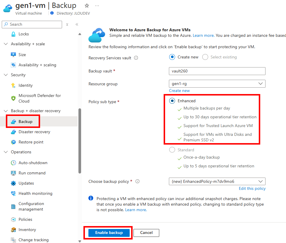Select the Select existing vault radio button
Image resolution: width=286 pixels, height=243 pixels.
click(x=205, y=57)
